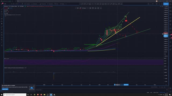
Task: Delete the selected drawing with trash icon
Action: coord(98,8)
